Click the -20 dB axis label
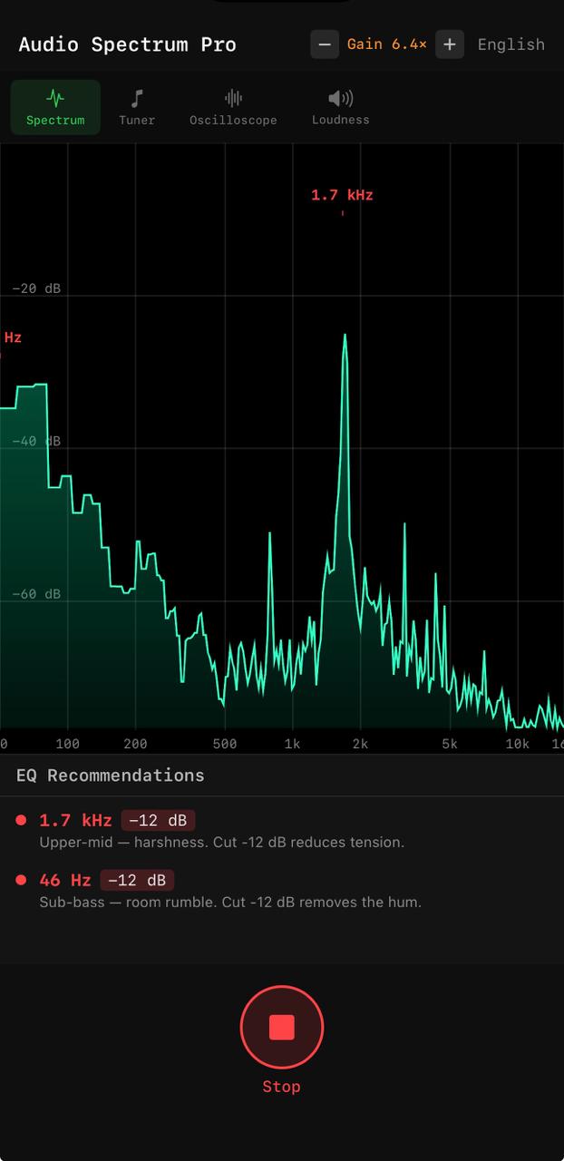 tap(36, 288)
